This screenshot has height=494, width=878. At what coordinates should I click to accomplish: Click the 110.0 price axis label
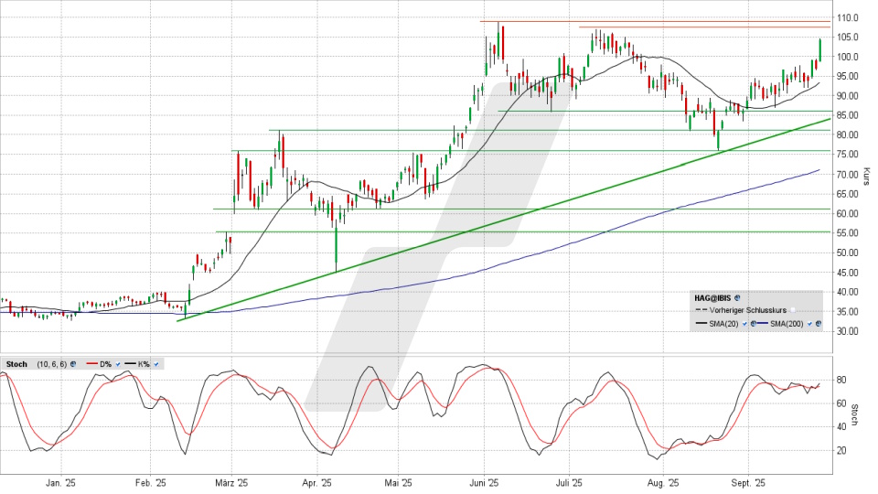point(846,17)
